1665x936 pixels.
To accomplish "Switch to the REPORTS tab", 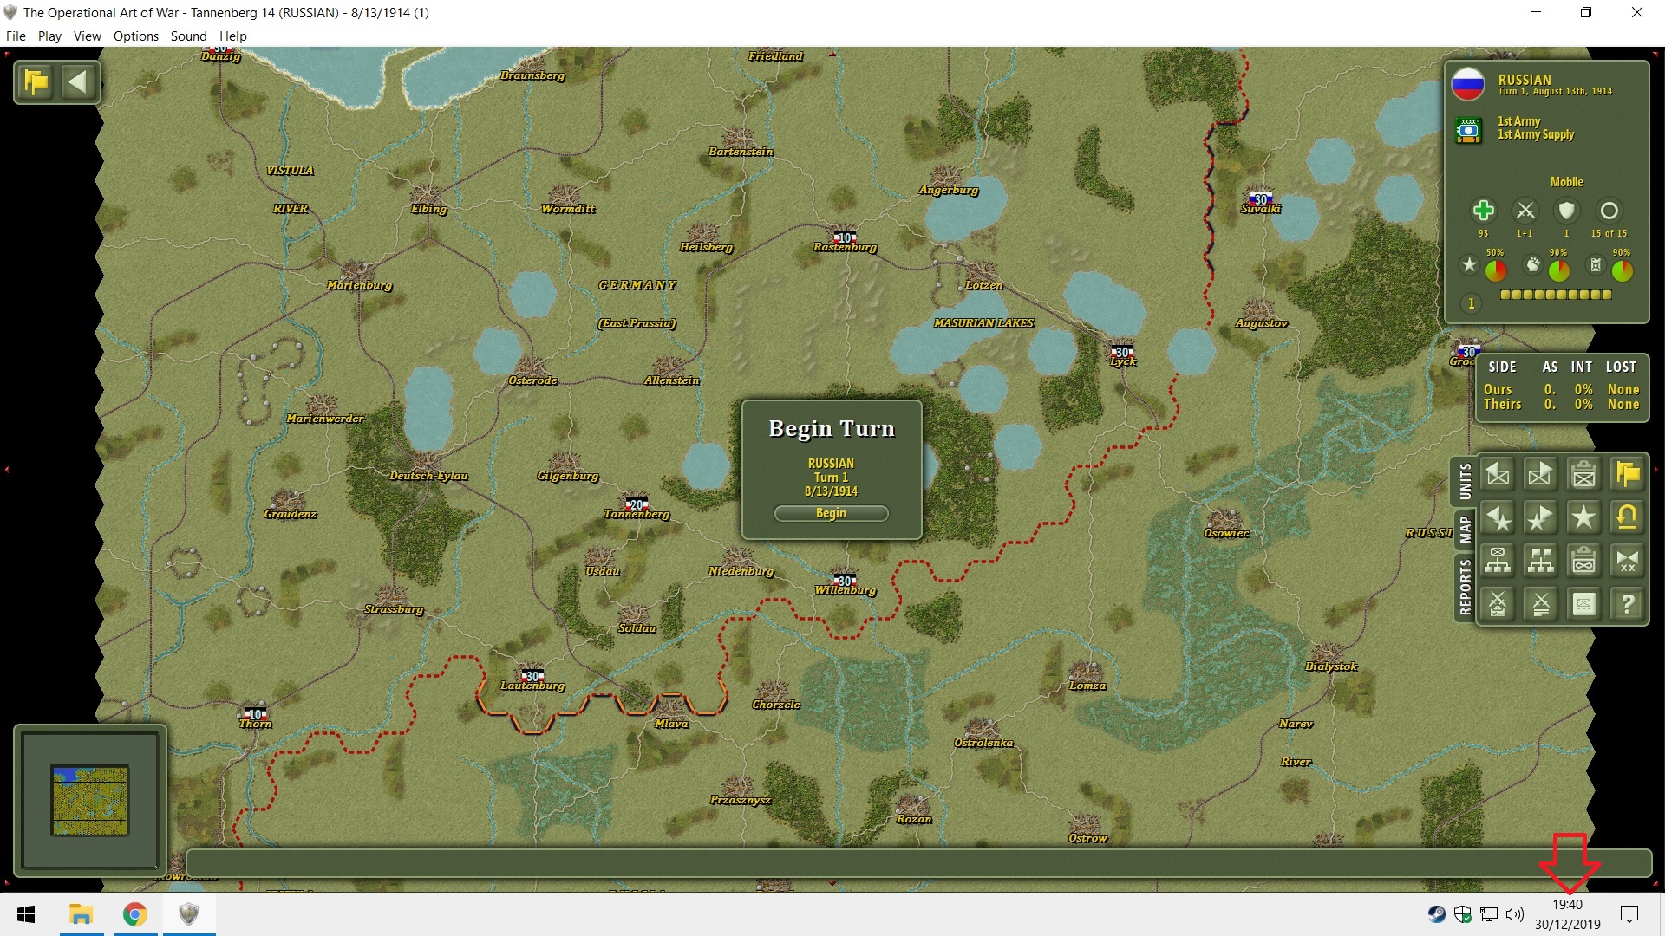I will pos(1465,587).
